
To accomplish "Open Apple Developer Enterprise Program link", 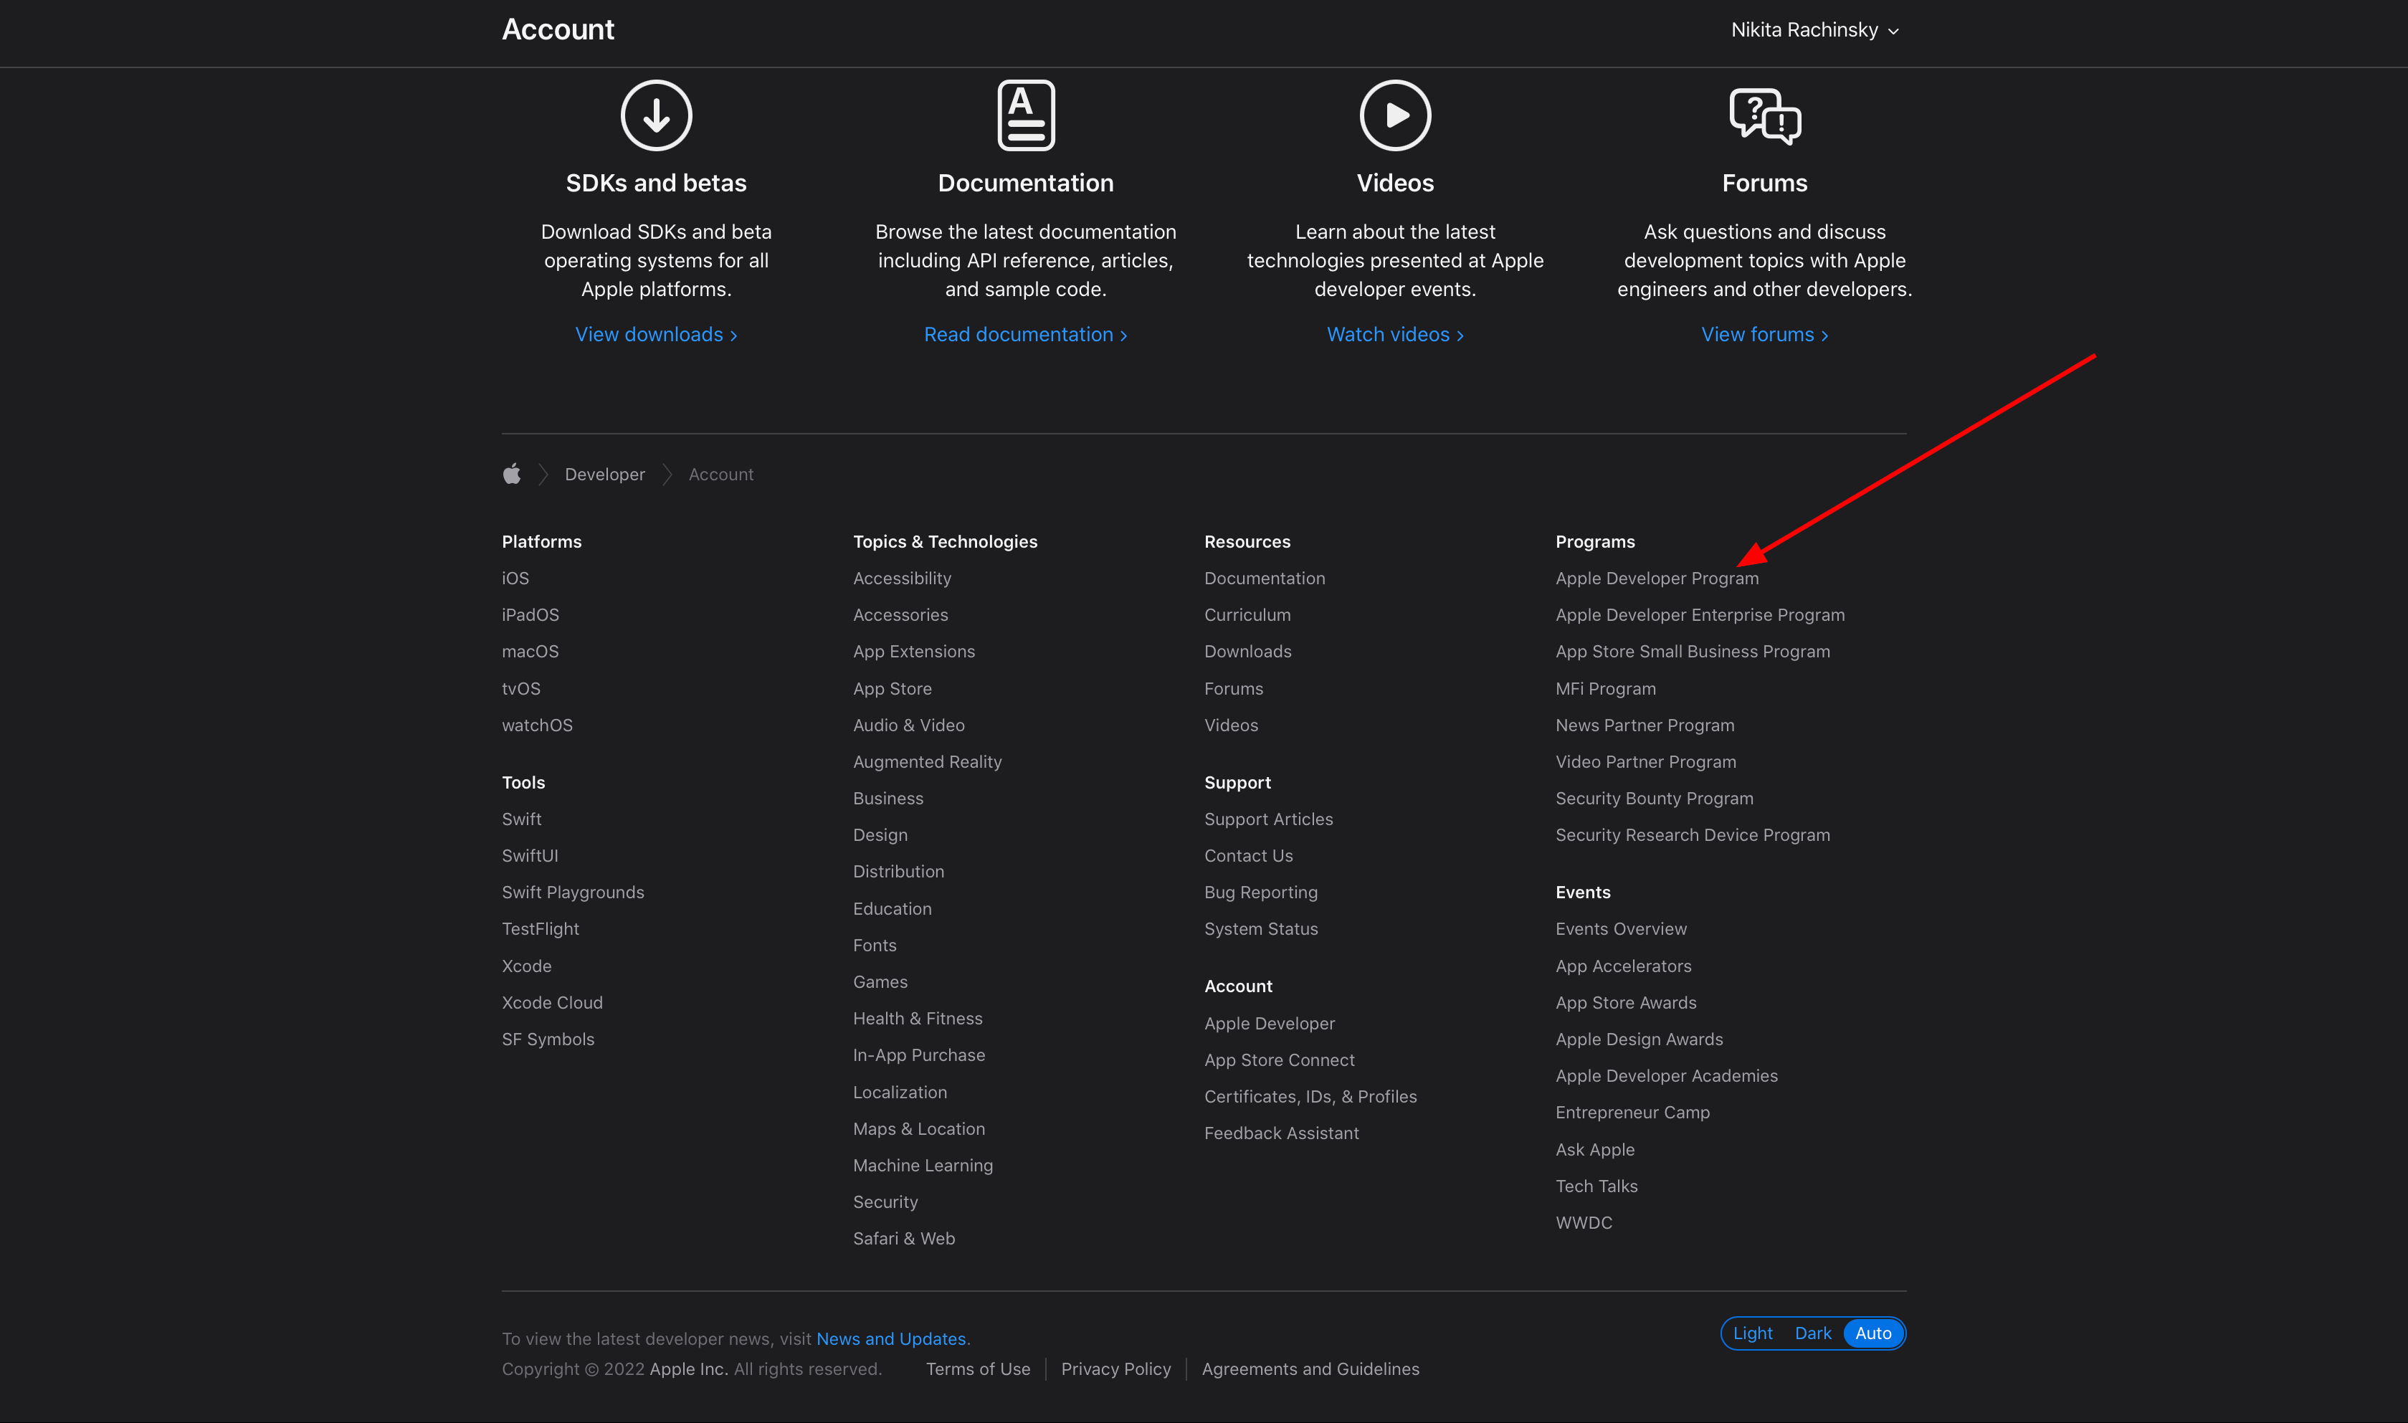I will [1700, 614].
